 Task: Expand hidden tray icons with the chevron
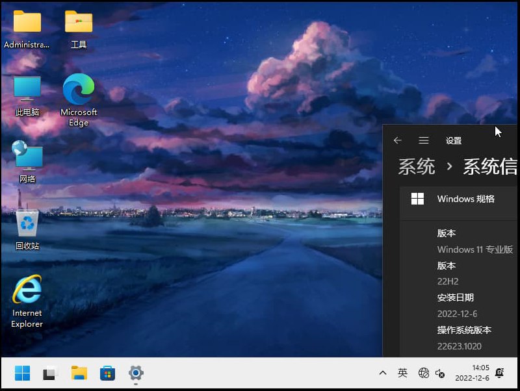[x=383, y=373]
